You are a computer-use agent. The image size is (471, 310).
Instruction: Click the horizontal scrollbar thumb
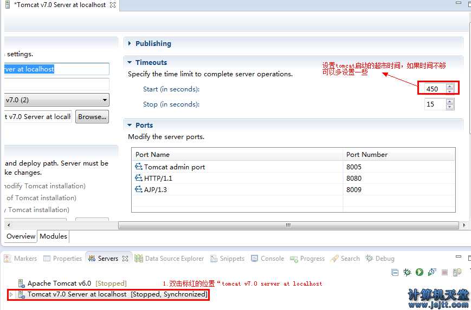coord(288,225)
